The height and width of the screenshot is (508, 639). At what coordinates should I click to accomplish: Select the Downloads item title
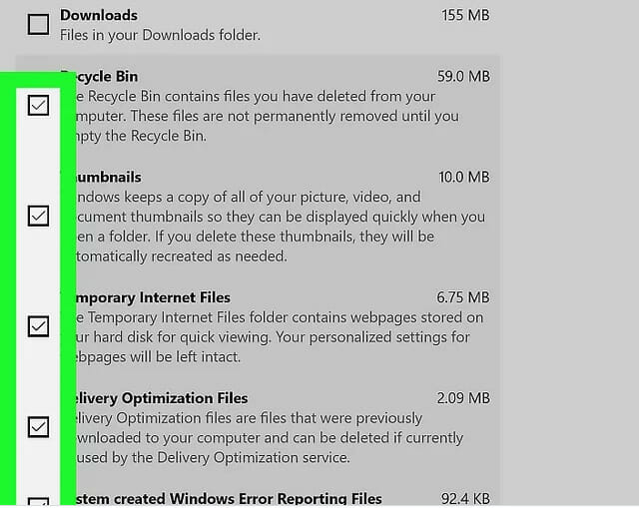(99, 15)
